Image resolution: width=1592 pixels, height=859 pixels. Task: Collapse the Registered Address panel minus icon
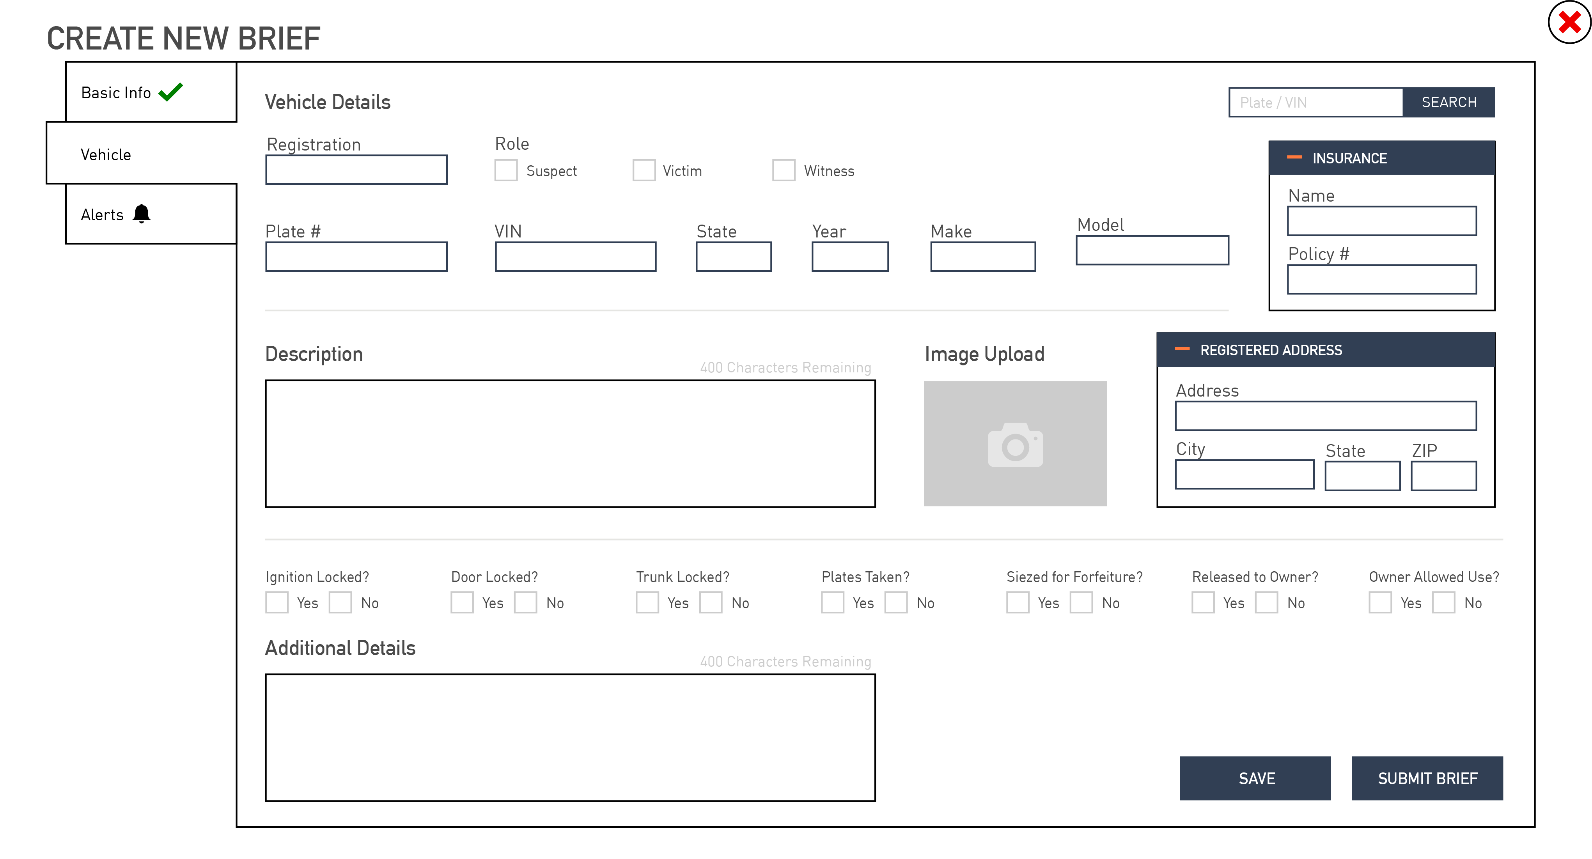[x=1182, y=349]
